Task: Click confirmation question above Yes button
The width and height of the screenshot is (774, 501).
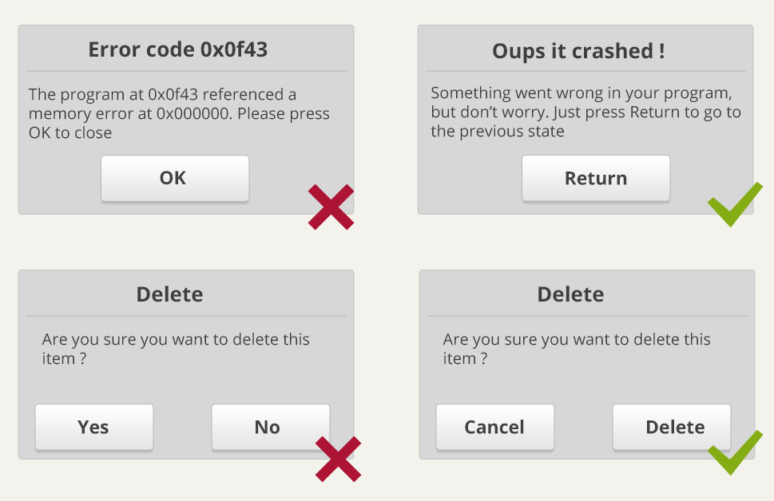Action: tap(176, 349)
